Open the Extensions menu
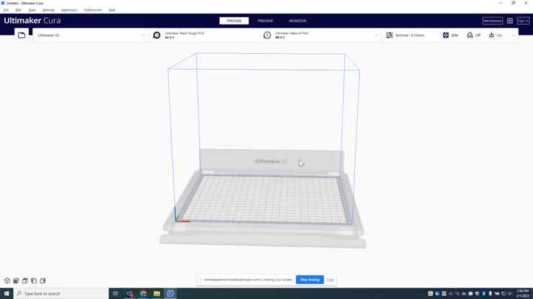 click(x=69, y=10)
